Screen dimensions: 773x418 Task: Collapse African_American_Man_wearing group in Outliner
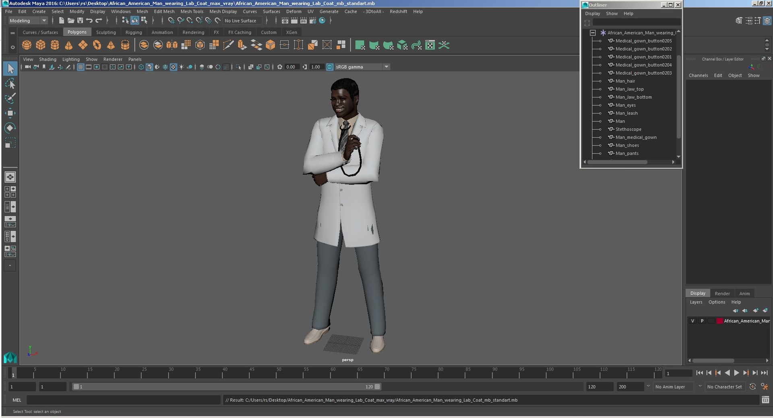[x=593, y=33]
